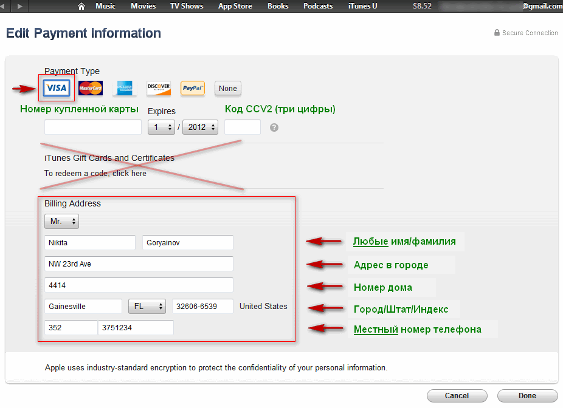Image resolution: width=563 pixels, height=408 pixels.
Task: Click the Secure Connection lock icon
Action: [x=497, y=33]
